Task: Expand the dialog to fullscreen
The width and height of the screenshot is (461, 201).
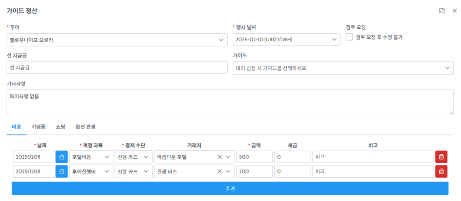Action: 442,11
